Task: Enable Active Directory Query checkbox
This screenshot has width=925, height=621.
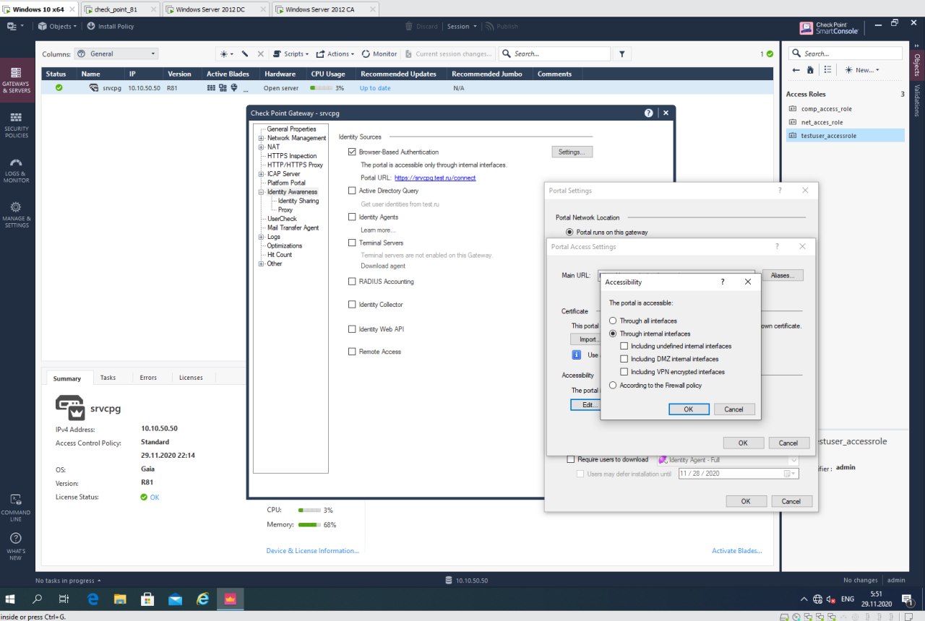Action: click(x=352, y=191)
